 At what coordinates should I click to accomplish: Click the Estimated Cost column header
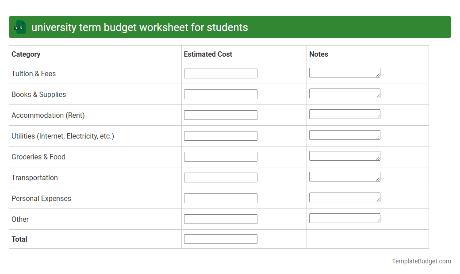tap(208, 54)
